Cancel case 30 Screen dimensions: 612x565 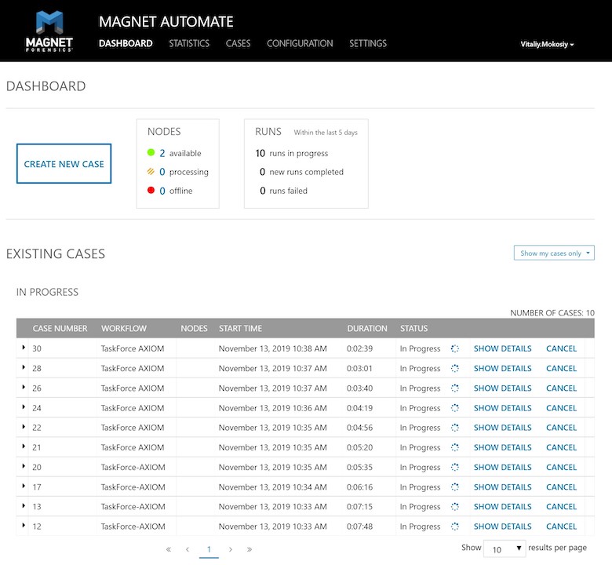point(561,348)
